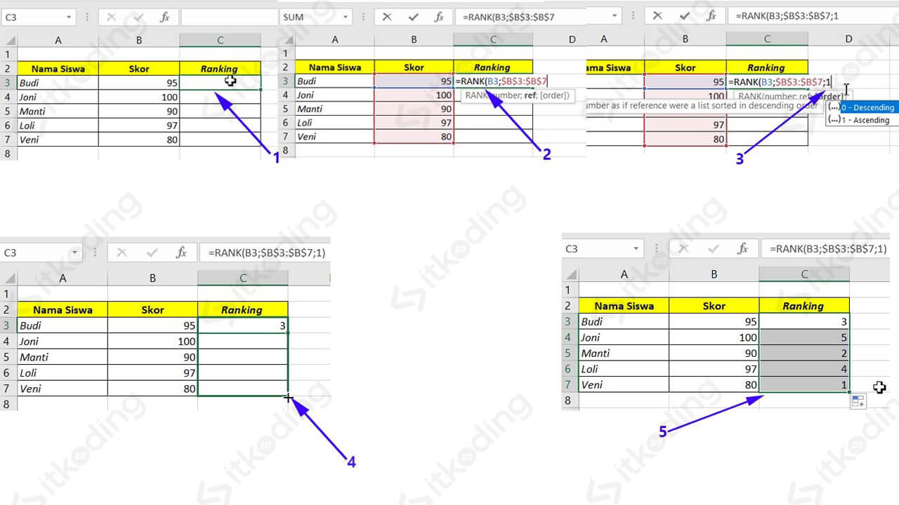
Task: Click the Joni cell in step 1 screenshot
Action: 58,97
